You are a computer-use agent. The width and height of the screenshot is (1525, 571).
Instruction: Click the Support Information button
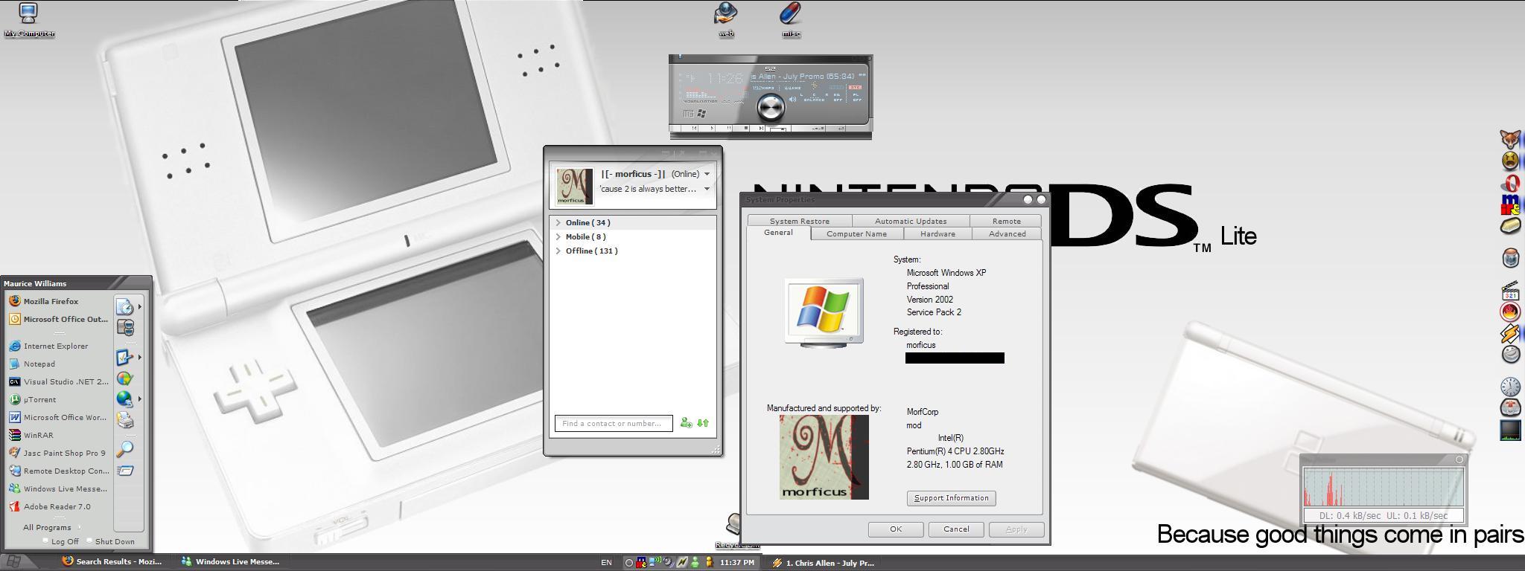(x=951, y=498)
